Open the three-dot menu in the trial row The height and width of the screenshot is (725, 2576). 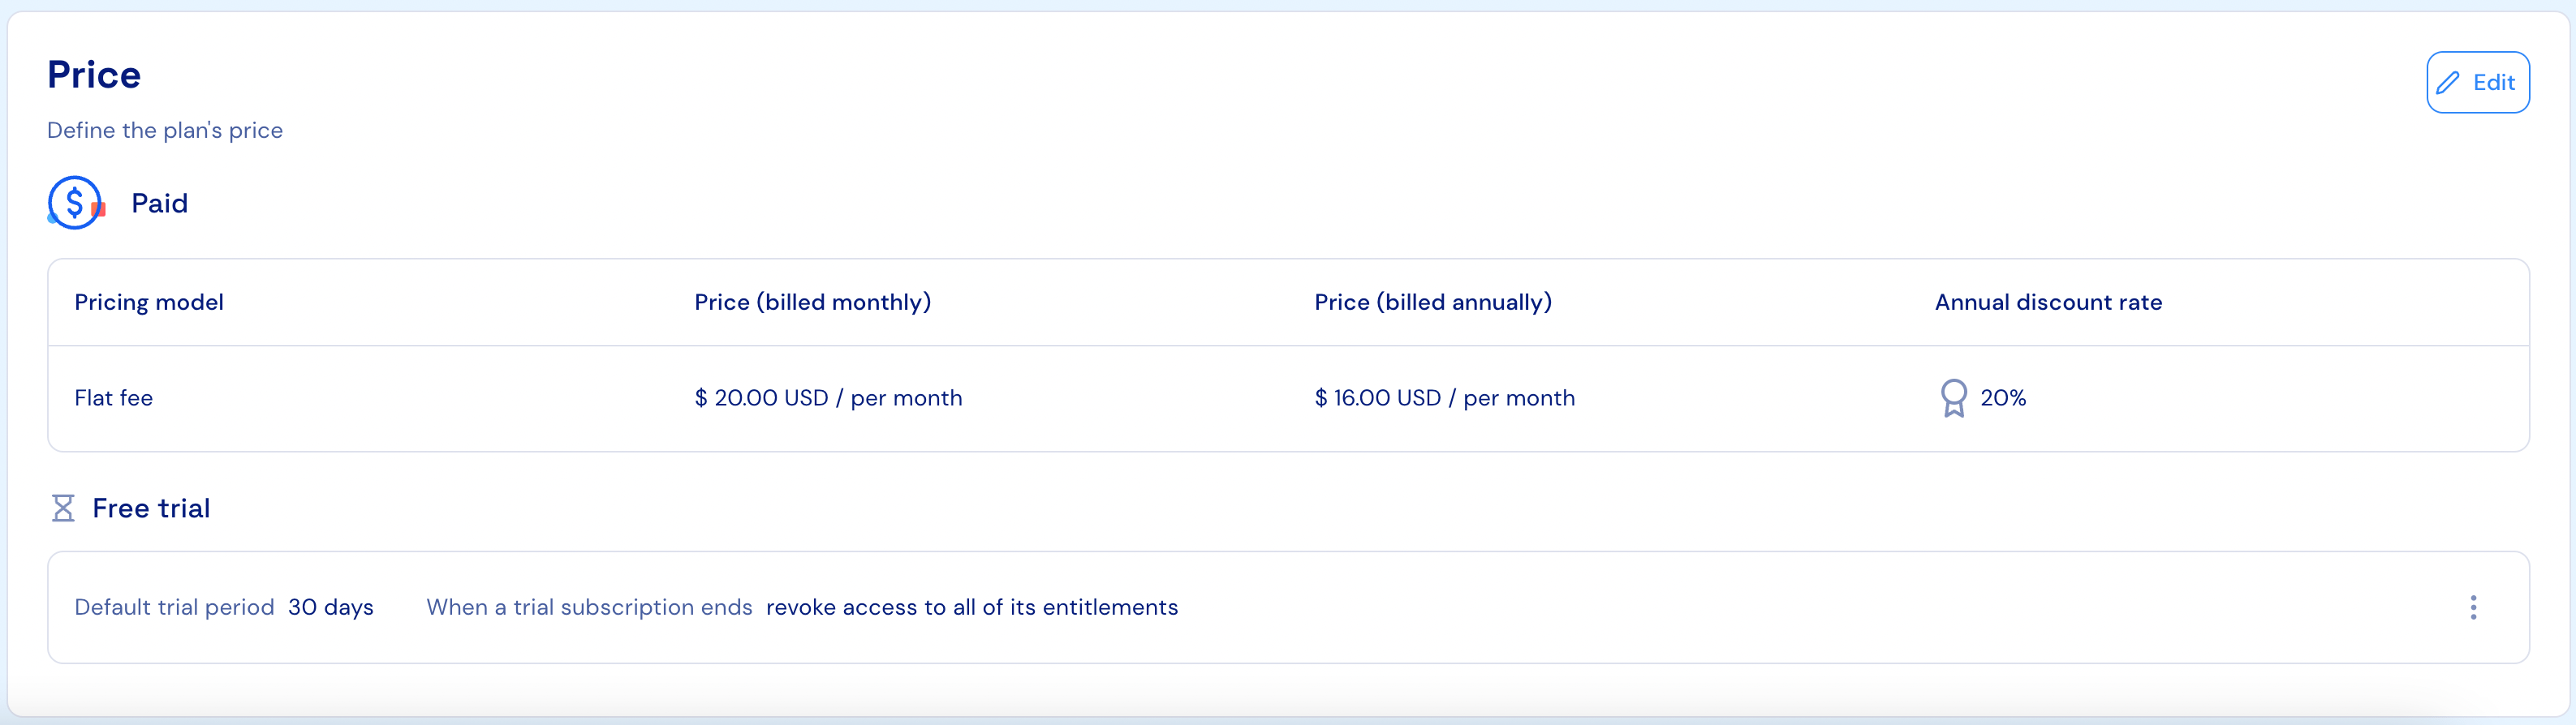point(2473,606)
